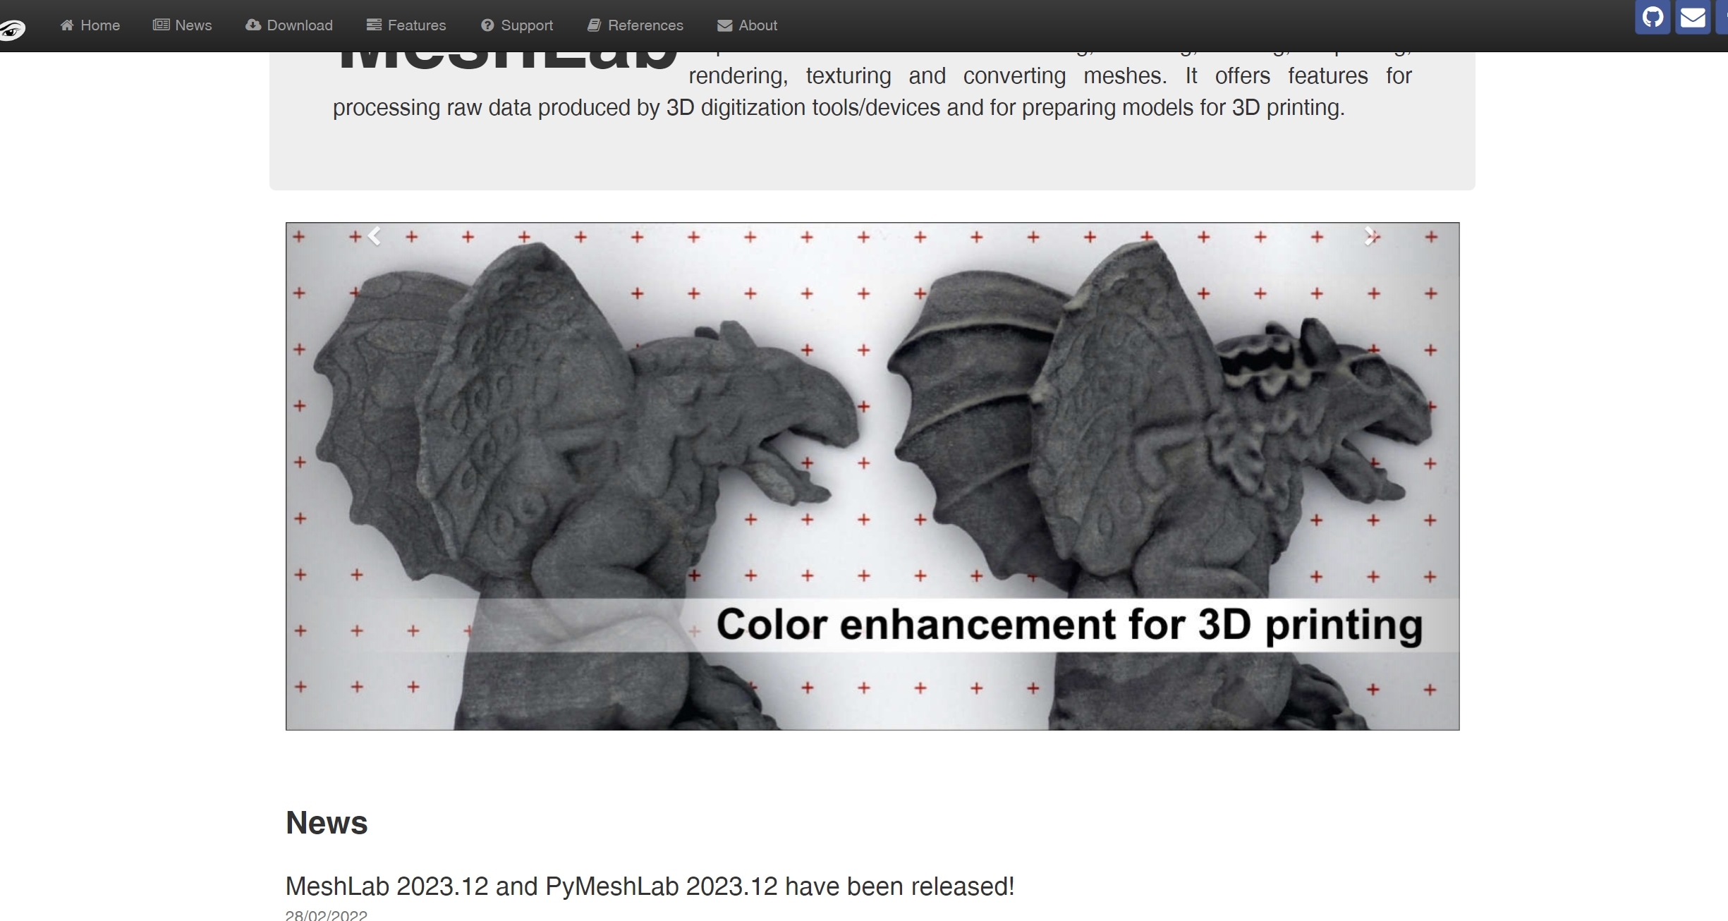Go to the Download page
Screen dimensions: 1728x921
(289, 25)
